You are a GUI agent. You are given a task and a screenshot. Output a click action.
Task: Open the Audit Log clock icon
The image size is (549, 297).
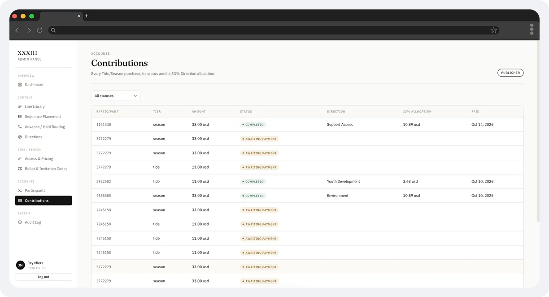[x=20, y=223]
